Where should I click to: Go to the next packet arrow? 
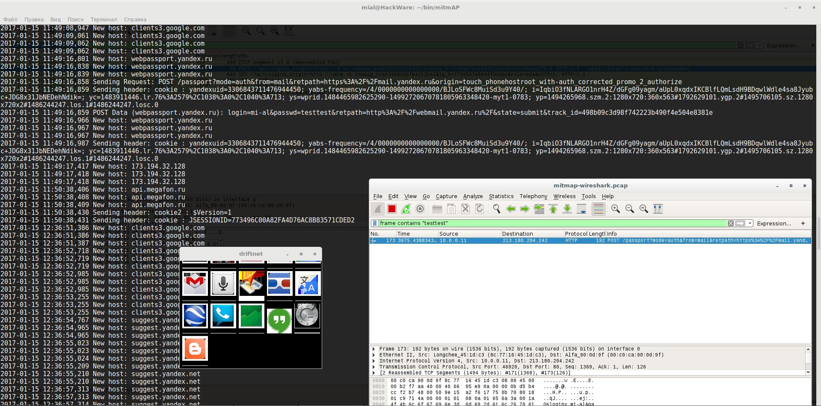tap(525, 209)
